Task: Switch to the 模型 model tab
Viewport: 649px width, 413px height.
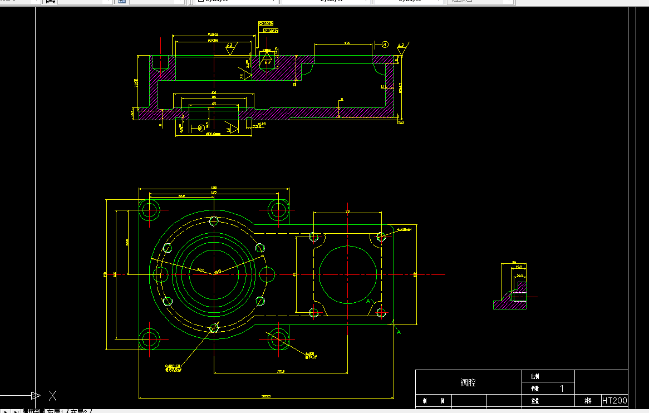Action: [x=33, y=411]
